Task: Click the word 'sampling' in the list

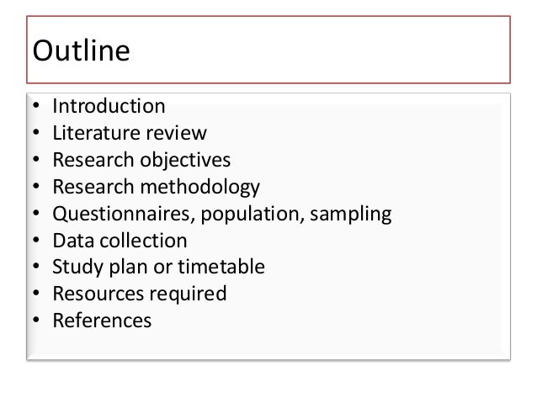Action: 351,215
